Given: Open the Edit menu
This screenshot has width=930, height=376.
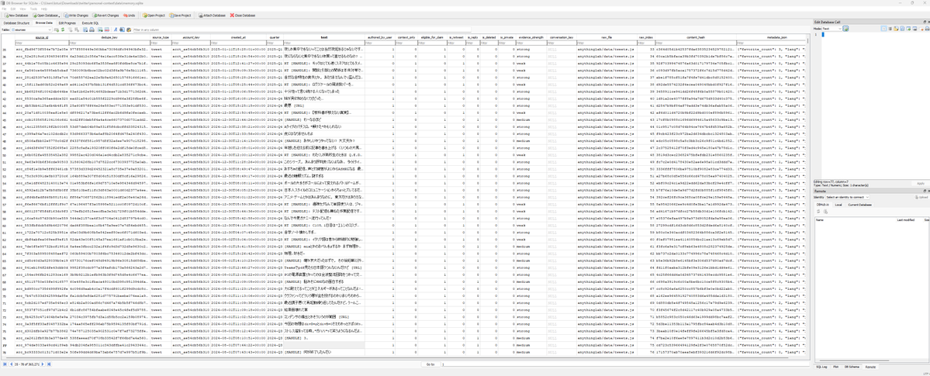Looking at the screenshot, I should pos(12,9).
